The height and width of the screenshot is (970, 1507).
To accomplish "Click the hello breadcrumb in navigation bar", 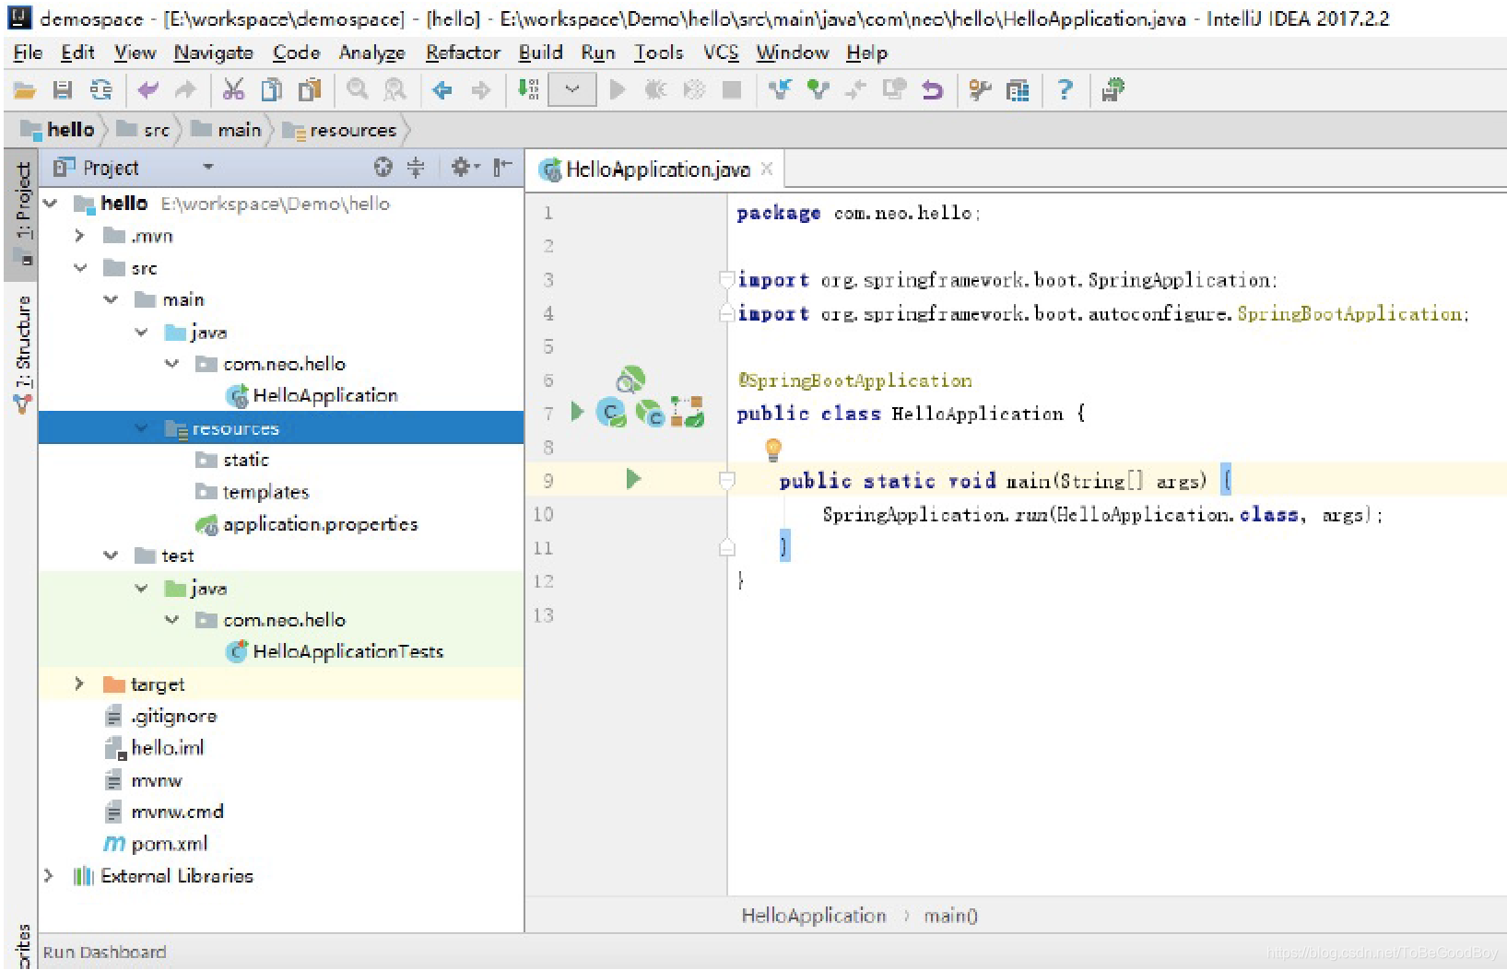I will tap(57, 130).
